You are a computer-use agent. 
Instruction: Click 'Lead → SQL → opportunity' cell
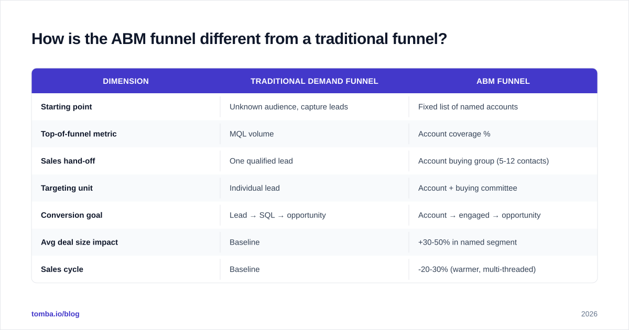(278, 215)
